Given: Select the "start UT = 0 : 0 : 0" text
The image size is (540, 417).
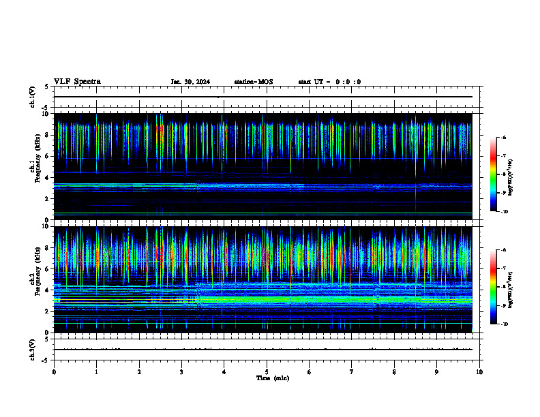Looking at the screenshot, I should tap(329, 82).
